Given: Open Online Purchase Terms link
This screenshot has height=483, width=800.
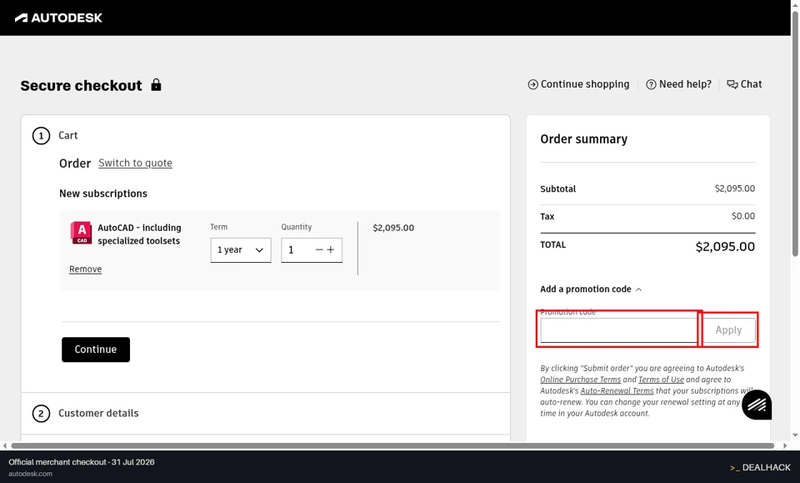Looking at the screenshot, I should click(581, 380).
